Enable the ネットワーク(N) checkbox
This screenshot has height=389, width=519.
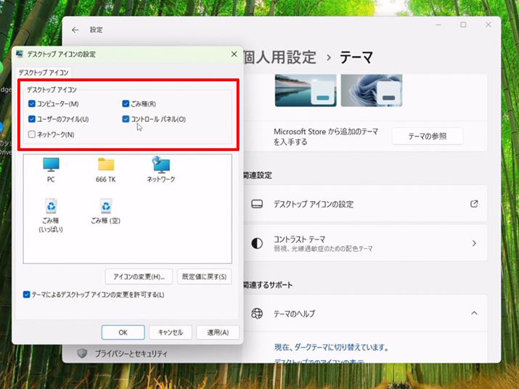(x=32, y=134)
